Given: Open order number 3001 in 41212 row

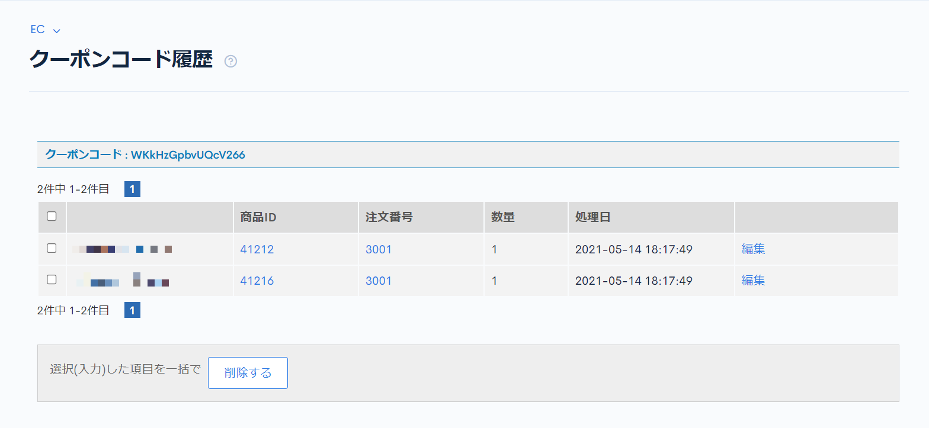Looking at the screenshot, I should point(379,249).
